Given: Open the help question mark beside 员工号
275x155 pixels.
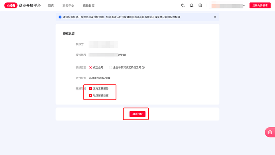Looking at the screenshot, I should click(143, 67).
